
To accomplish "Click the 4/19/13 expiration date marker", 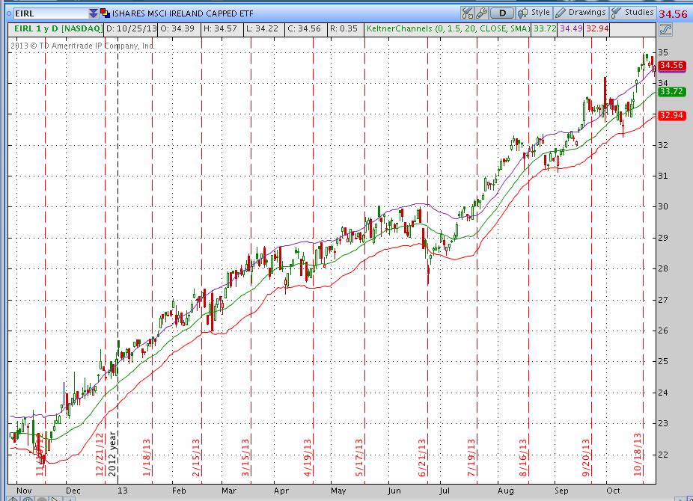I will (308, 458).
